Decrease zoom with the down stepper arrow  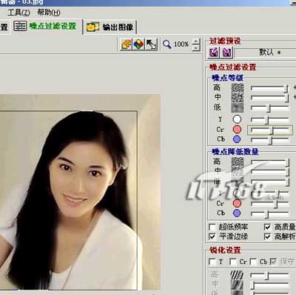196,47
